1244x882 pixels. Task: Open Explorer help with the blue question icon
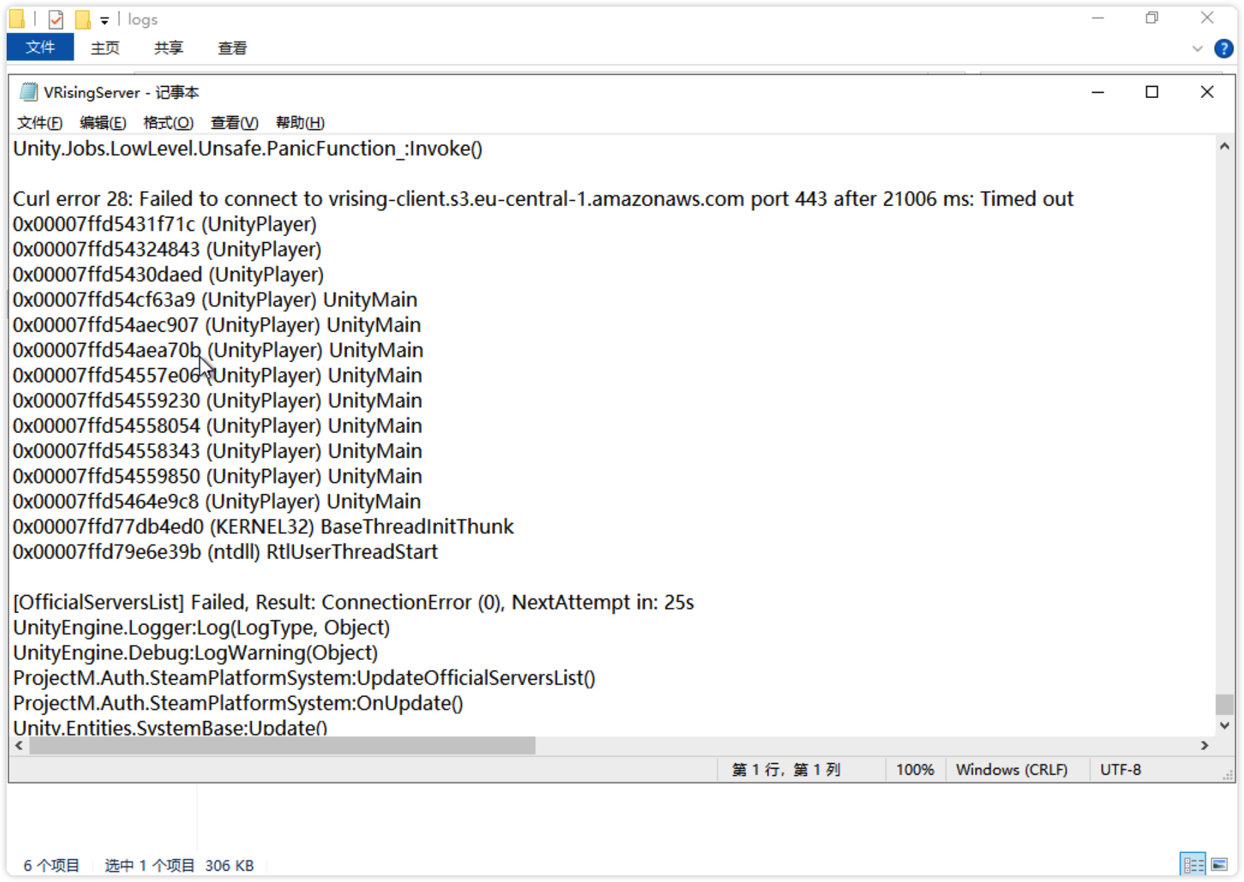pos(1223,48)
